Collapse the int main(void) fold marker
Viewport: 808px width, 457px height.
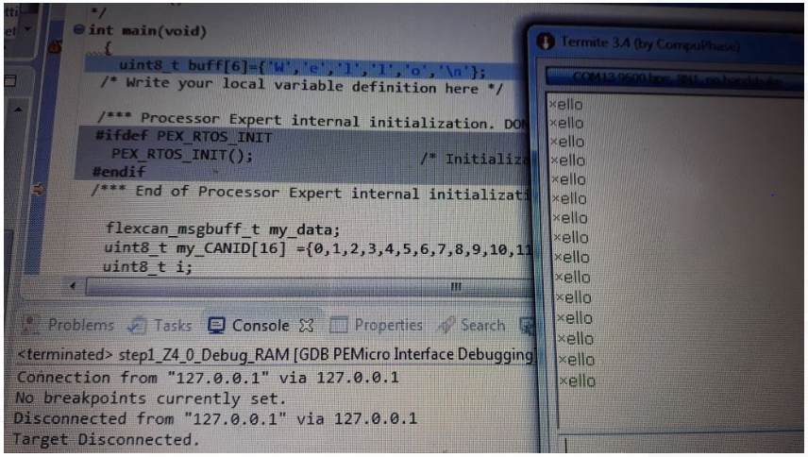click(x=79, y=29)
